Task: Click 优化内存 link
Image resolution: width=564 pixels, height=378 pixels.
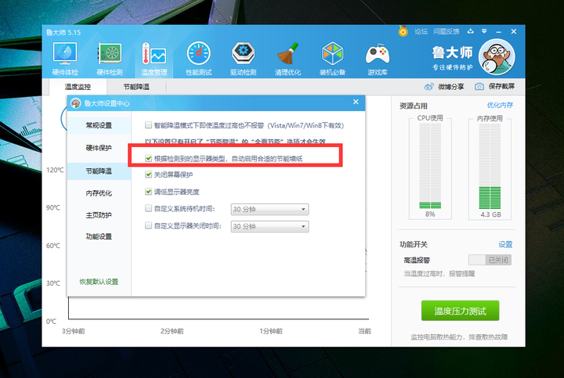Action: [500, 106]
